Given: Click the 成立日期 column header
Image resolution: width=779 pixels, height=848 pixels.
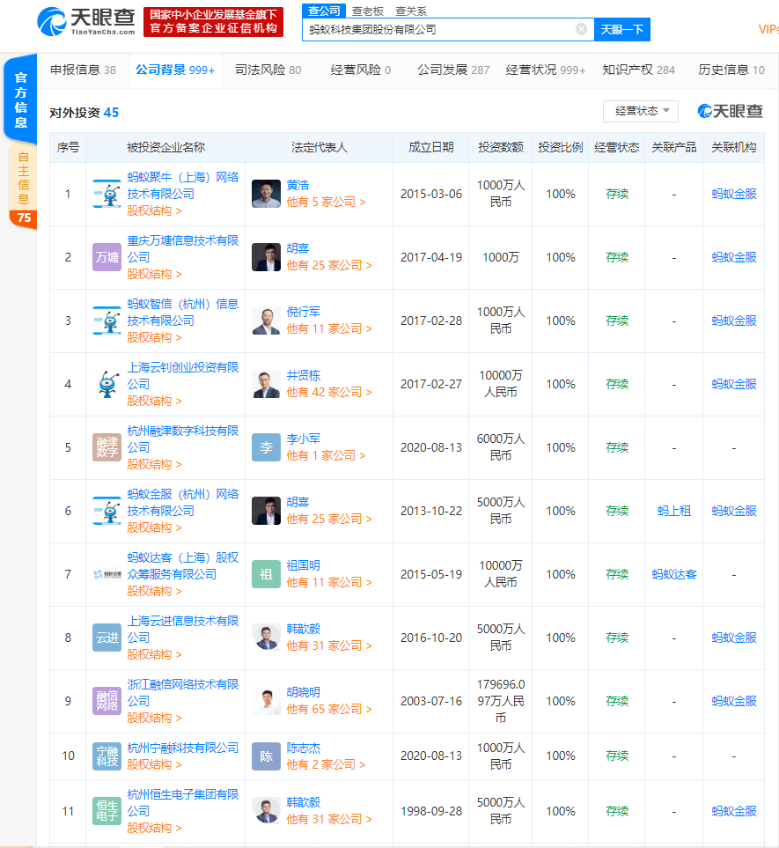Looking at the screenshot, I should pyautogui.click(x=430, y=147).
